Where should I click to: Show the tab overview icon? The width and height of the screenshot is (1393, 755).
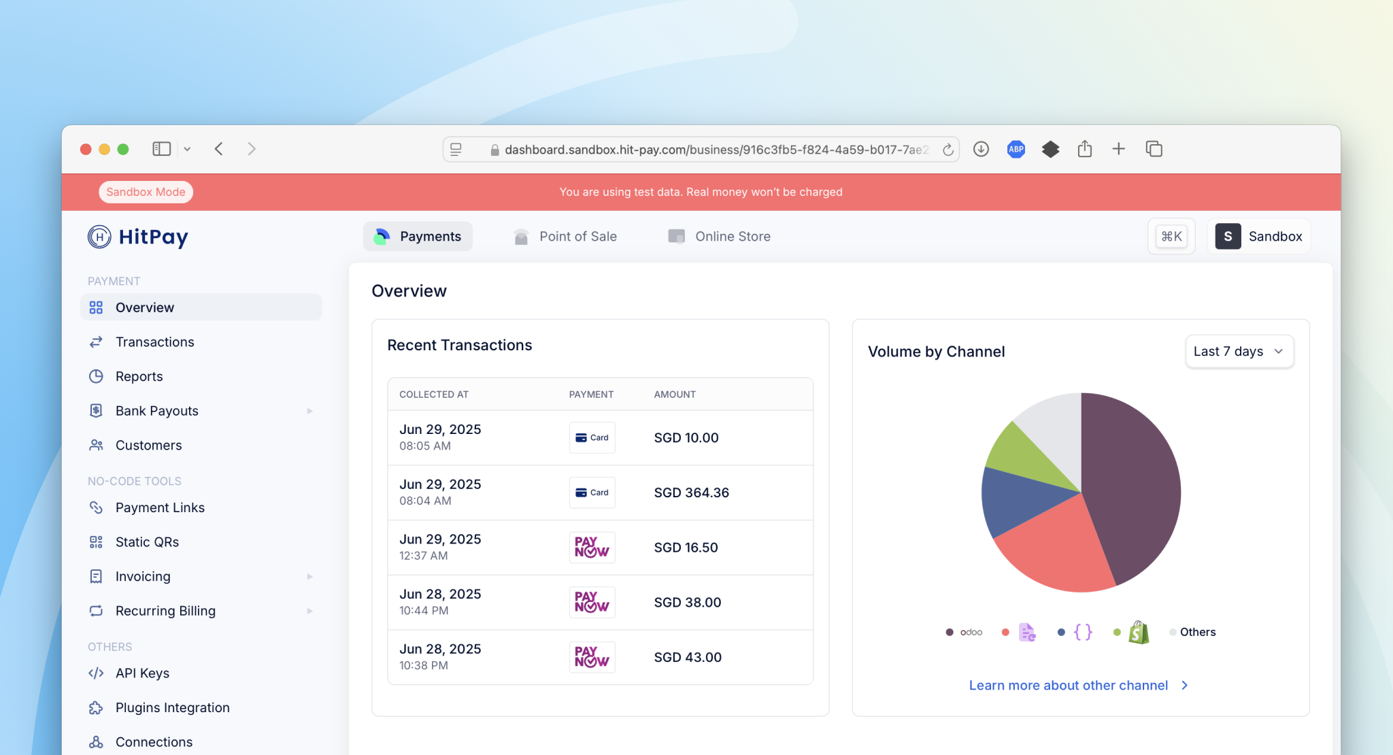point(1154,149)
